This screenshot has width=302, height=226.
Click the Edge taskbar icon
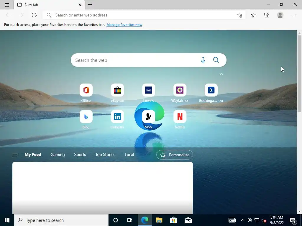click(x=145, y=220)
